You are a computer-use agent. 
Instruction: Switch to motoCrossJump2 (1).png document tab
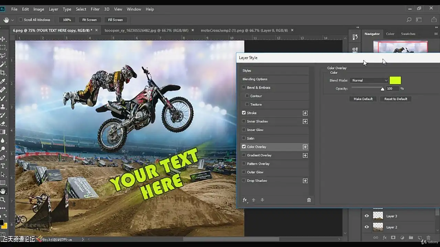pyautogui.click(x=245, y=30)
